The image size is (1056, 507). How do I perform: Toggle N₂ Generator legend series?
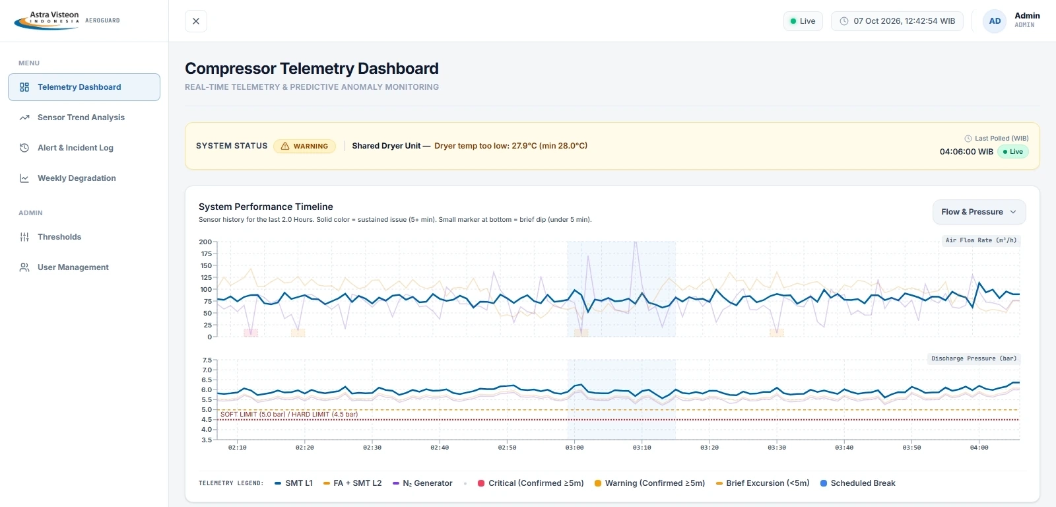coord(422,483)
